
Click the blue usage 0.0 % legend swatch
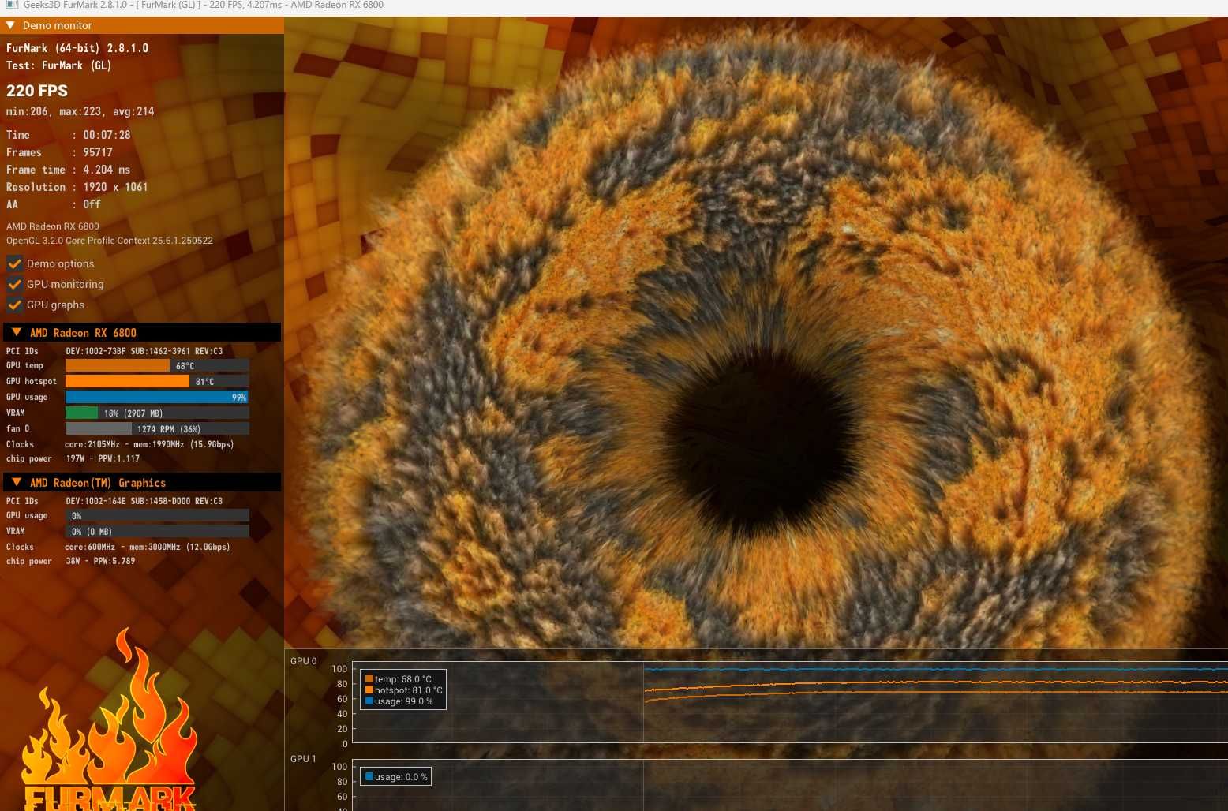point(369,776)
